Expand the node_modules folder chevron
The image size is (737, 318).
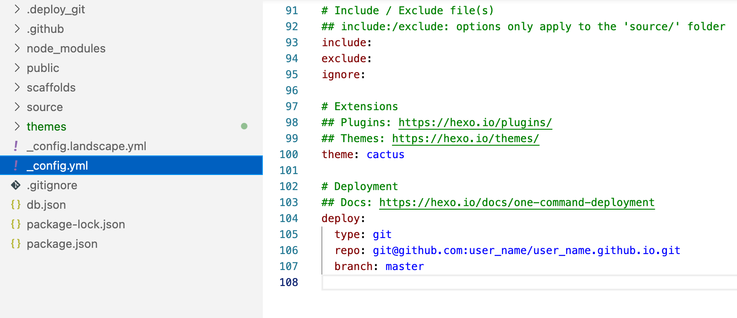(17, 48)
